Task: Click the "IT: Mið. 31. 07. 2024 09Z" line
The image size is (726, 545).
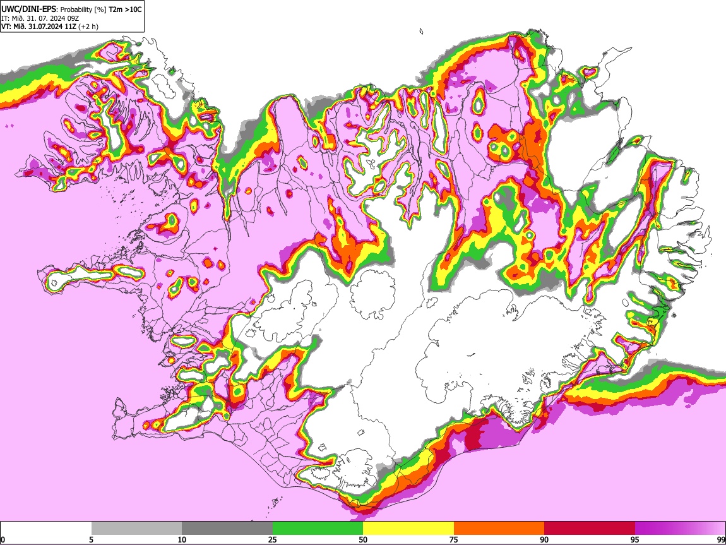Action: pyautogui.click(x=40, y=18)
